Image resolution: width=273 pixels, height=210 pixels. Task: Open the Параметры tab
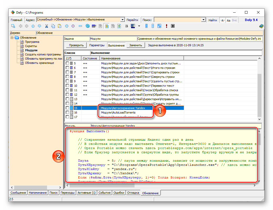click(97, 45)
